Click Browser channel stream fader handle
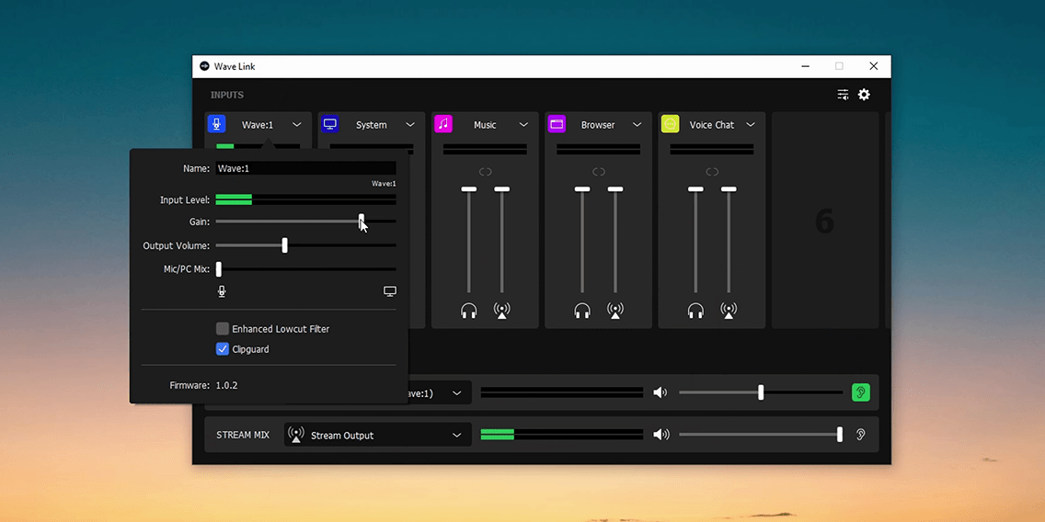1045x522 pixels. [615, 189]
